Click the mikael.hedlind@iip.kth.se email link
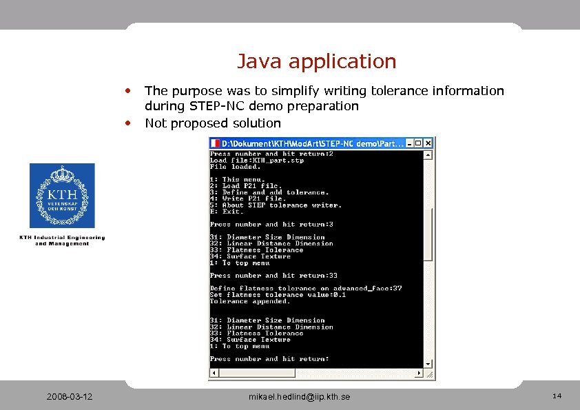This screenshot has height=410, width=580. tap(298, 397)
